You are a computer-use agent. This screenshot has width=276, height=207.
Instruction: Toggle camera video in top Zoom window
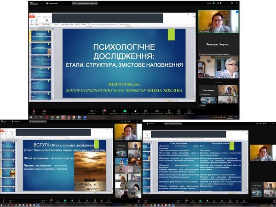click(44, 111)
